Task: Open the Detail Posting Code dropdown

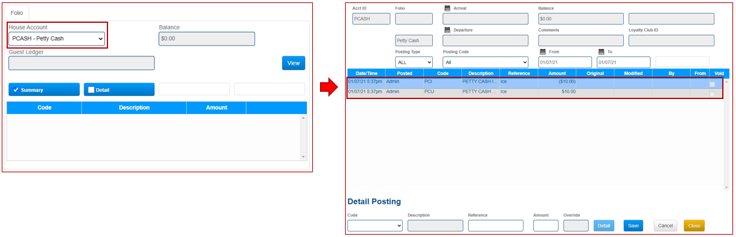Action: click(x=375, y=226)
